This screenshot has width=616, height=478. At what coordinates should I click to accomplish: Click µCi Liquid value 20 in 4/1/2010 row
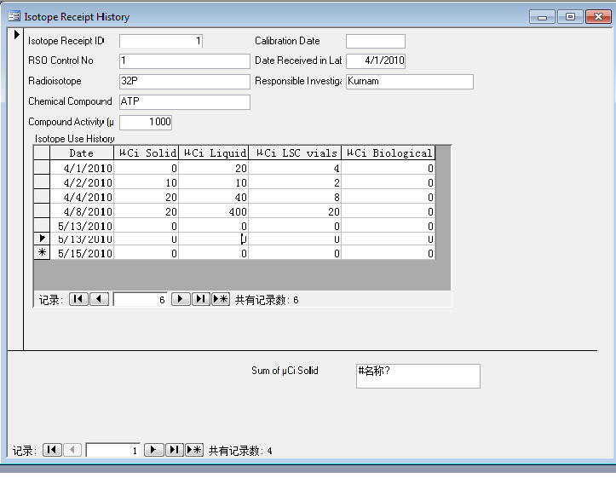pos(214,168)
